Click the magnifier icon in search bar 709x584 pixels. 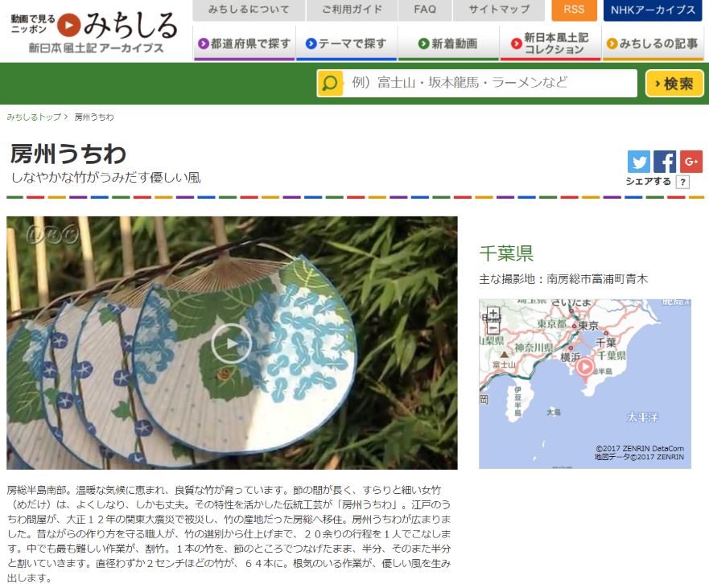click(x=330, y=83)
